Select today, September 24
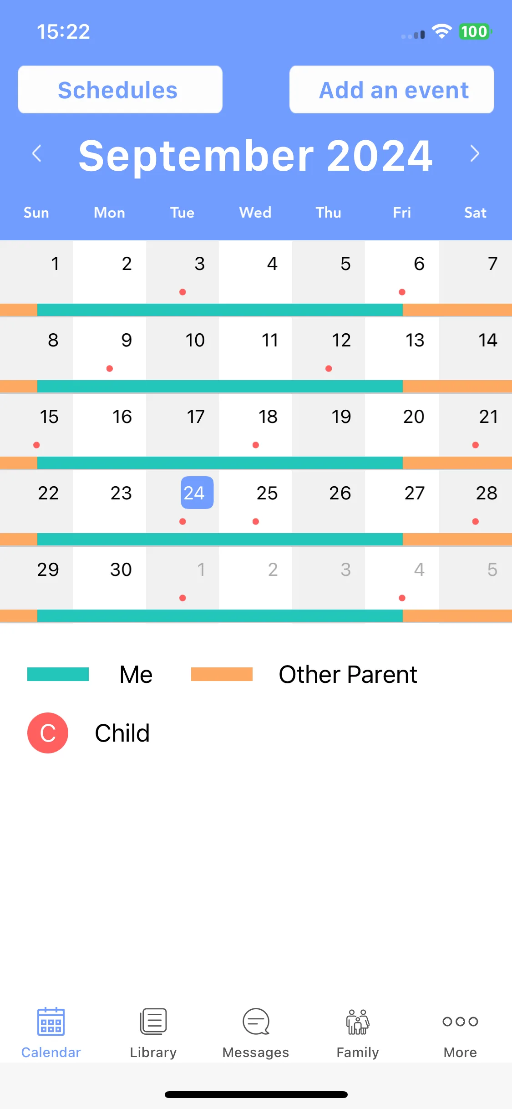The image size is (512, 1109). (197, 493)
